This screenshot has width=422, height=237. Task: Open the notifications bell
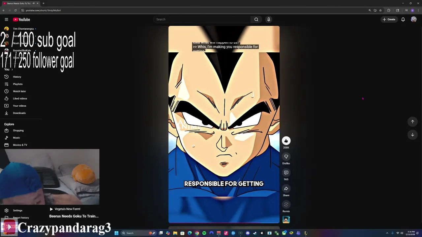(x=403, y=19)
